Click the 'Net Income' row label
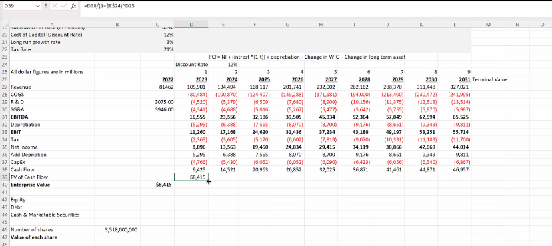Screen dimensions: 552x246 pos(52,147)
